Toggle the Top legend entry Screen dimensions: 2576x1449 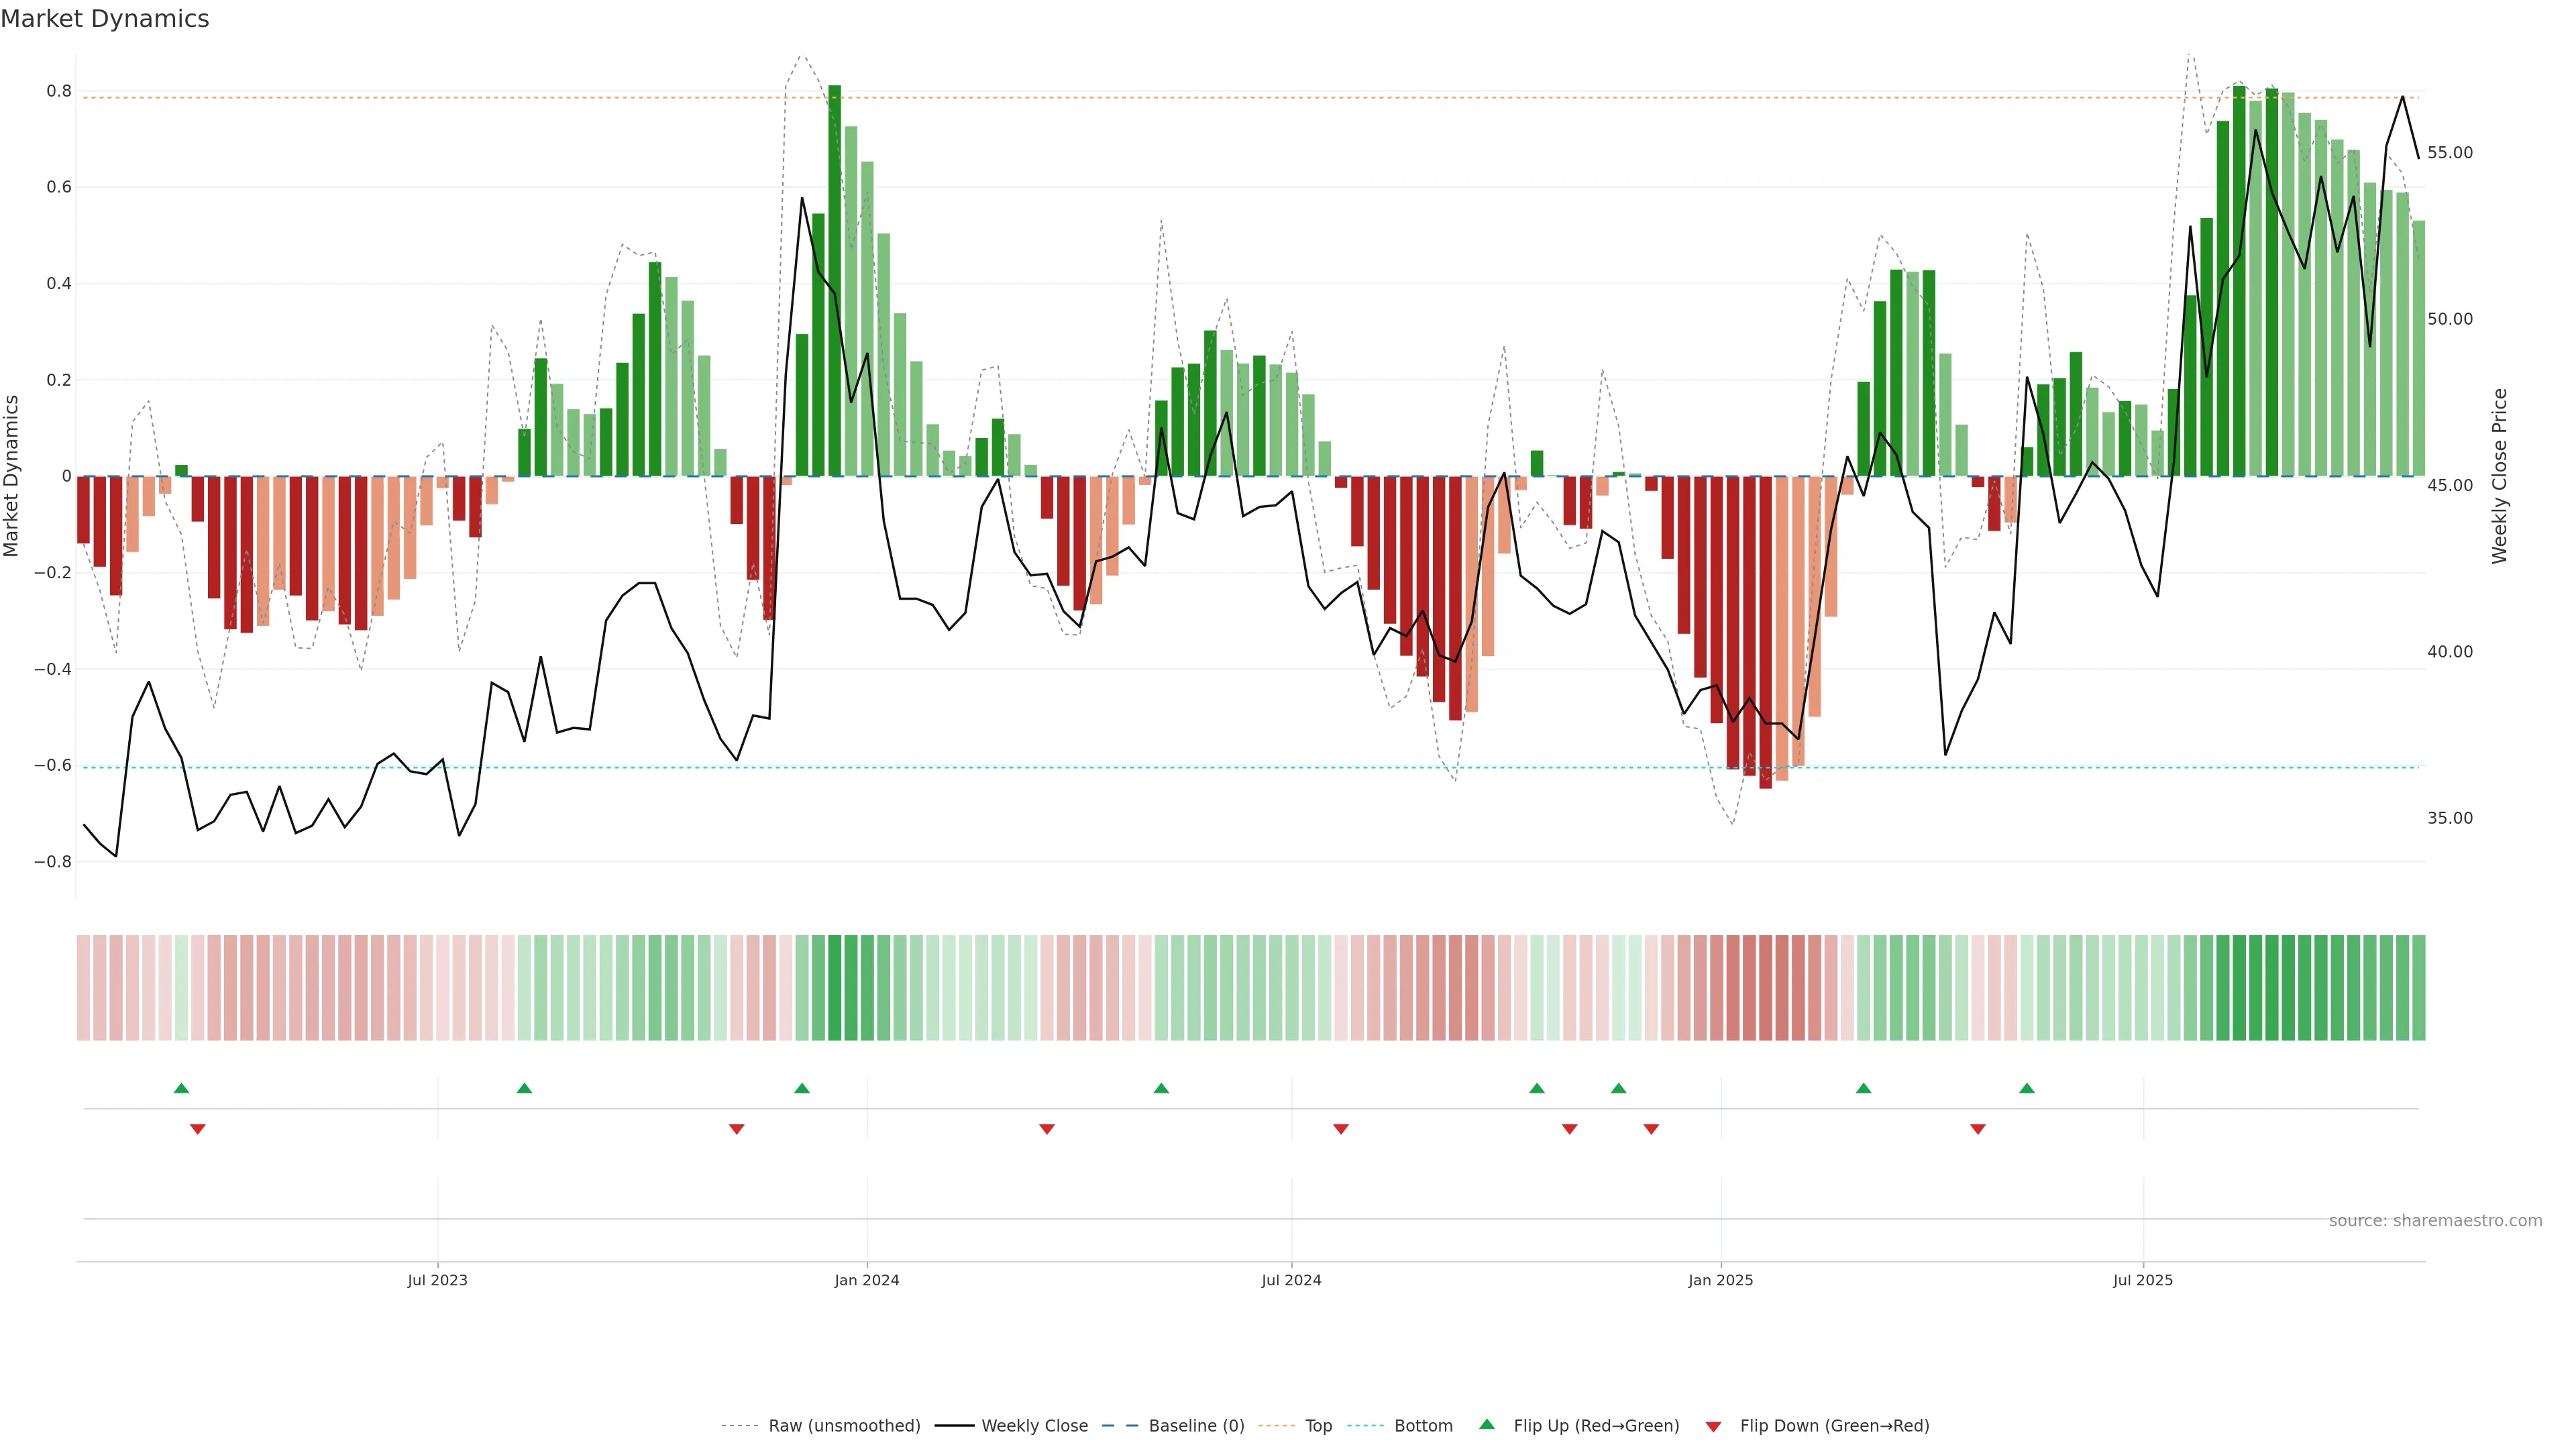1318,1426
